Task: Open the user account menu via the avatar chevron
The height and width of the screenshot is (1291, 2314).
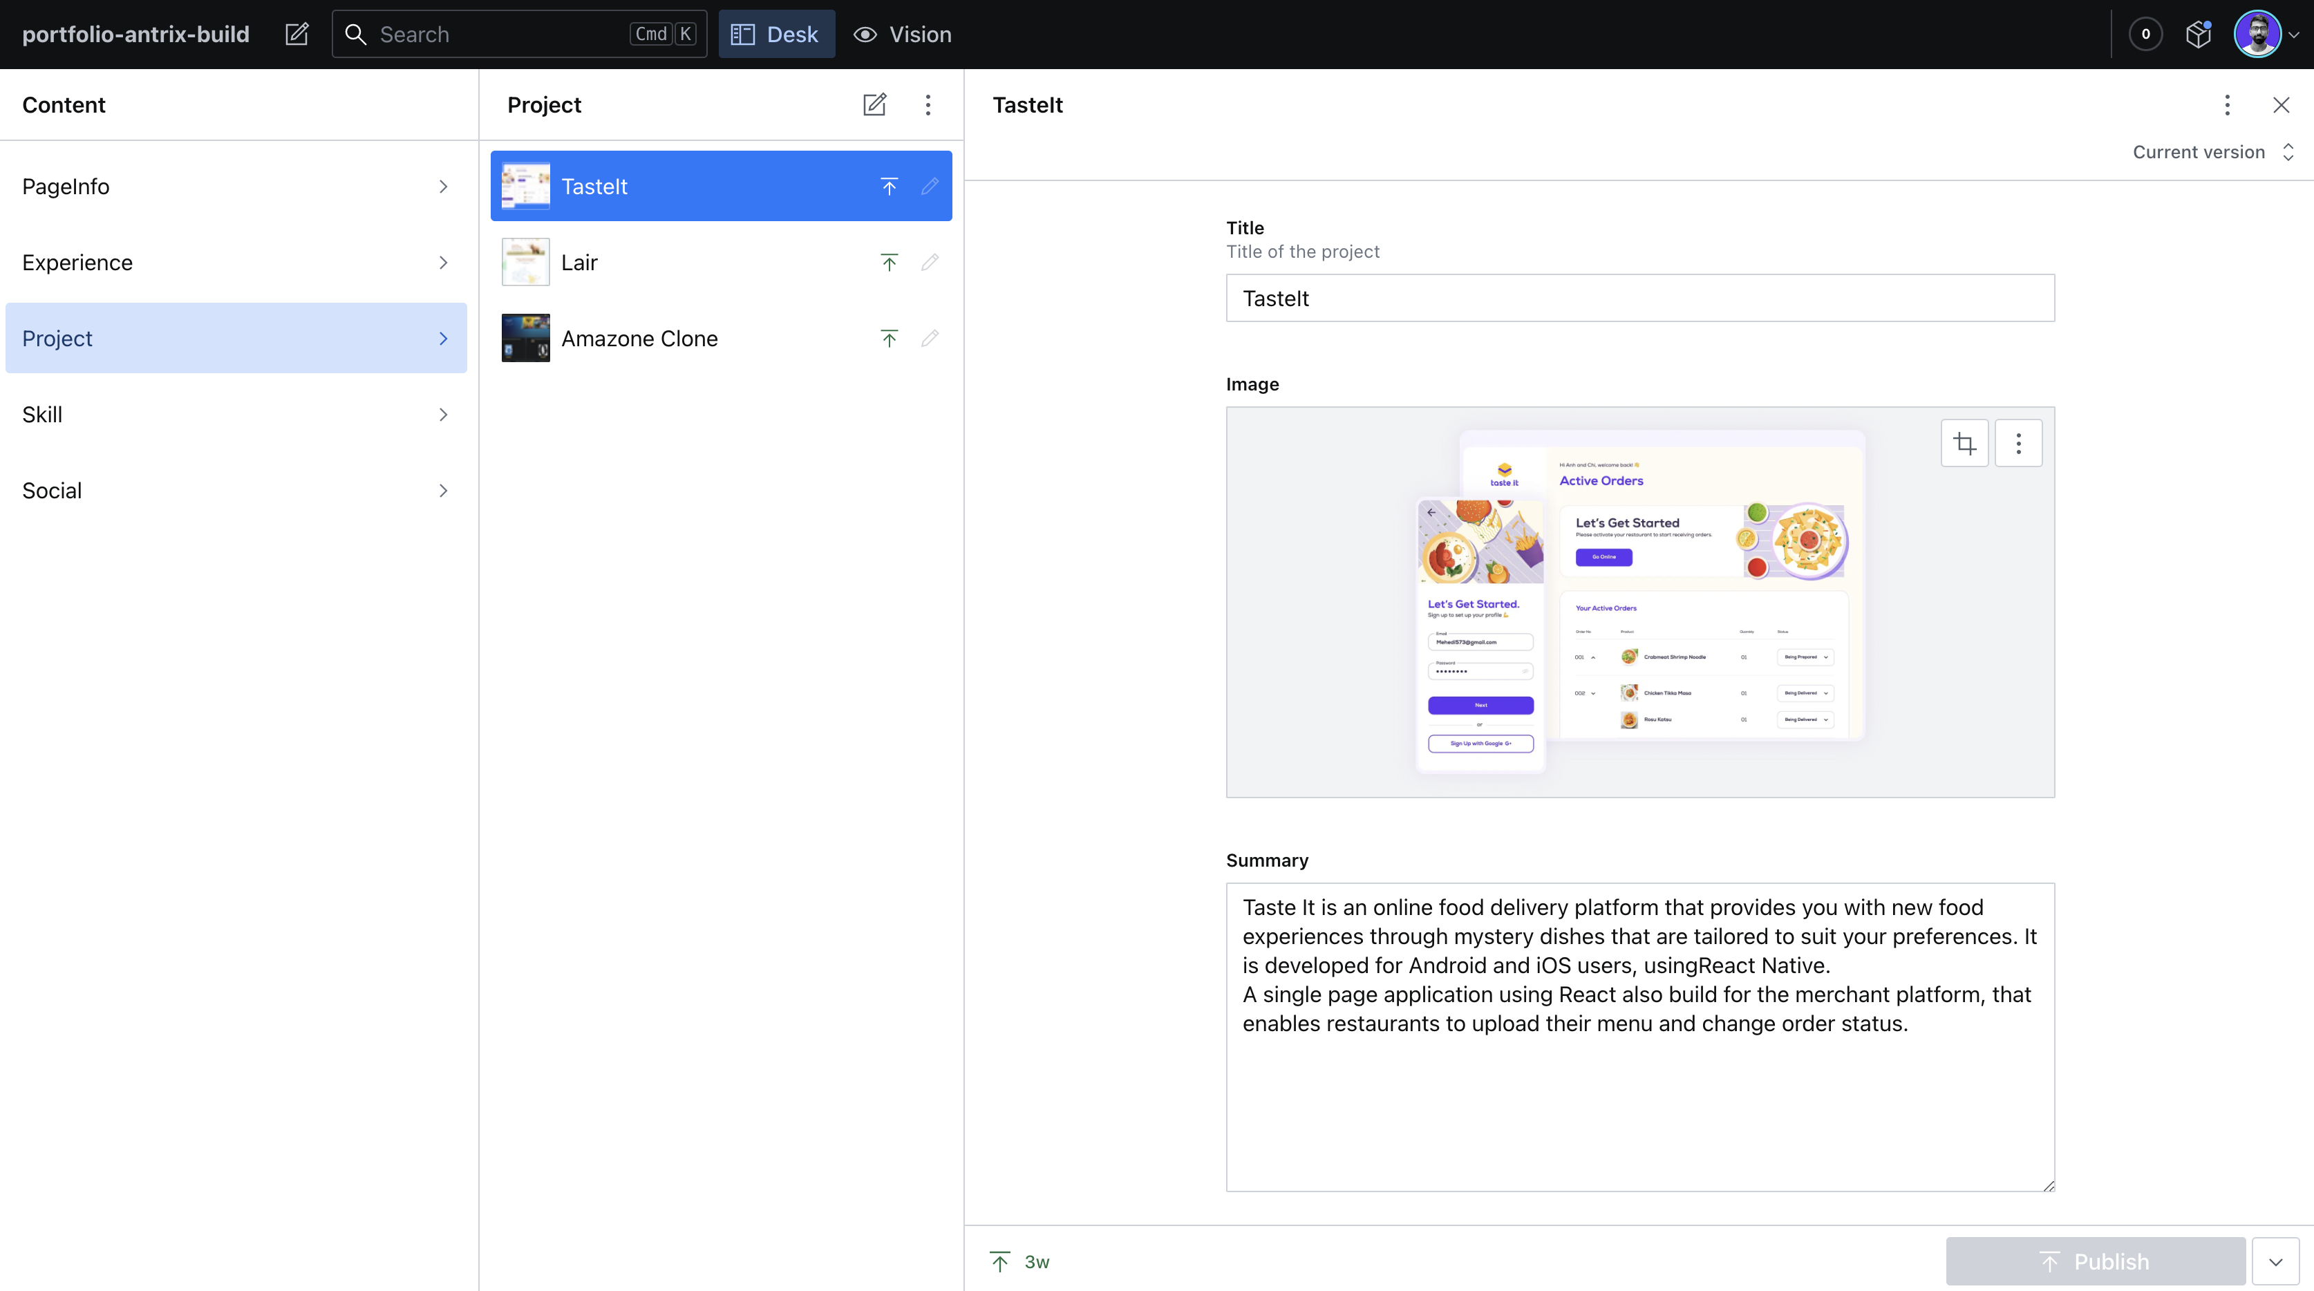Action: 2295,33
